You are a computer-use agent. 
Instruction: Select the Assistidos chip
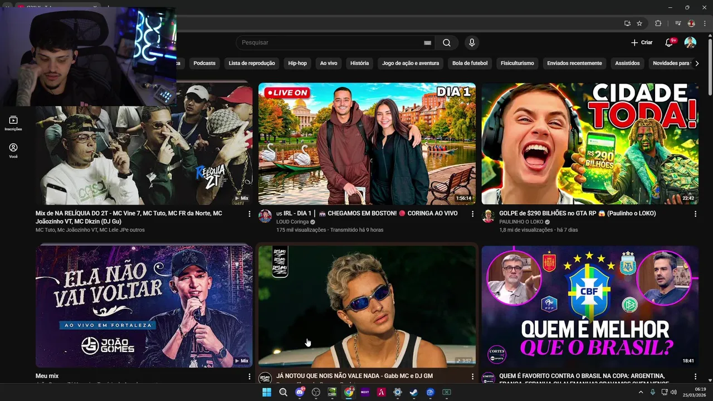pos(627,63)
